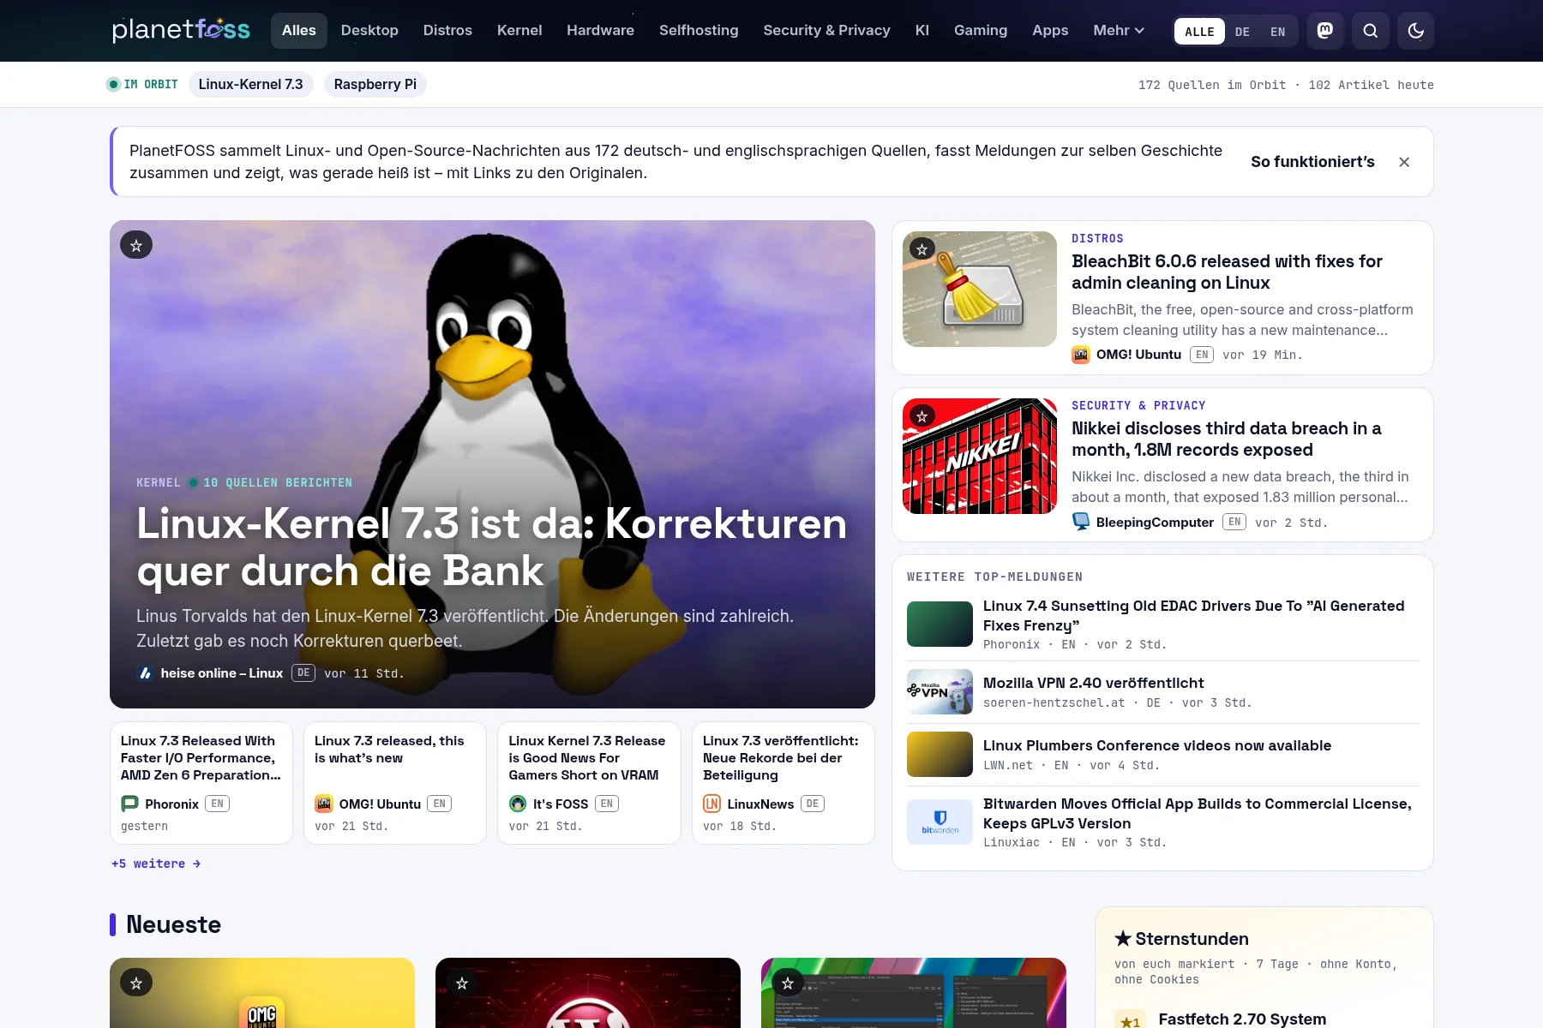Open the BleachBit article thumbnail
The image size is (1543, 1028).
[x=980, y=289]
